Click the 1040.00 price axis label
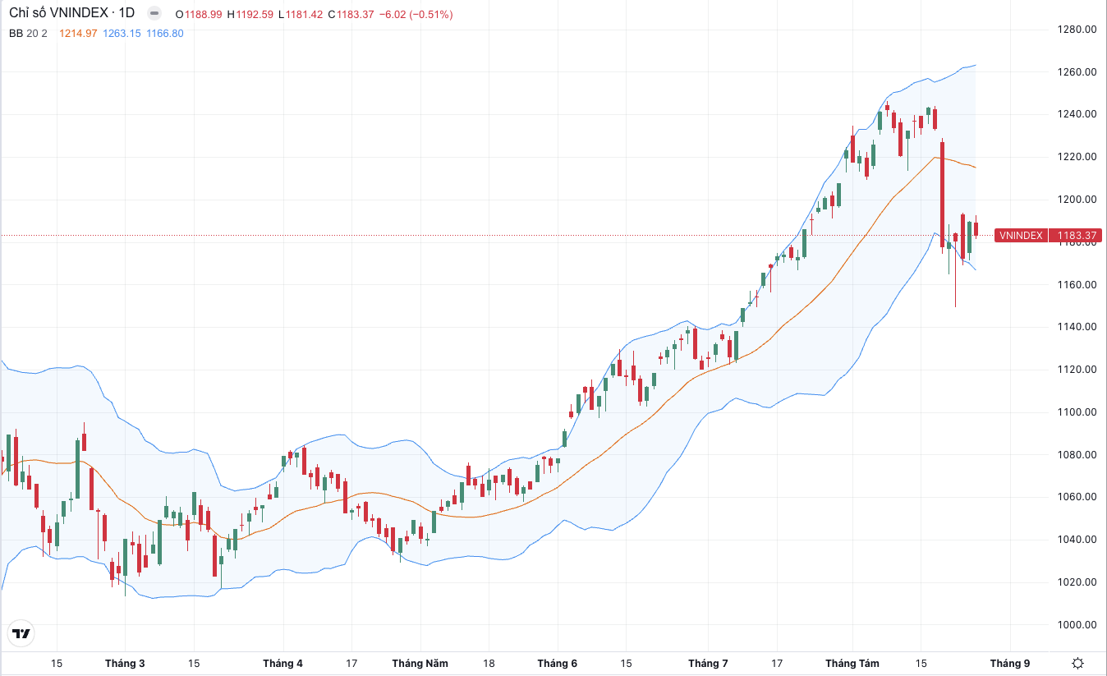This screenshot has width=1107, height=676. point(1077,540)
